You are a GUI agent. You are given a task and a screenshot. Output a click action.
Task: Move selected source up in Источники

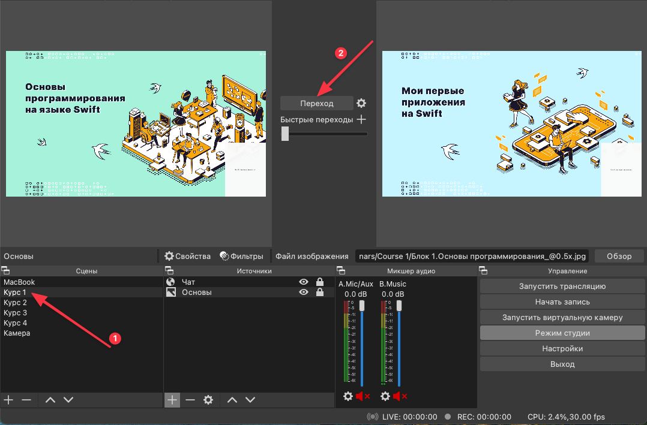point(232,399)
